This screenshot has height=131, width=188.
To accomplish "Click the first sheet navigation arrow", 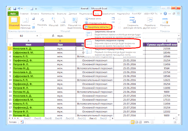I will tap(9, 118).
